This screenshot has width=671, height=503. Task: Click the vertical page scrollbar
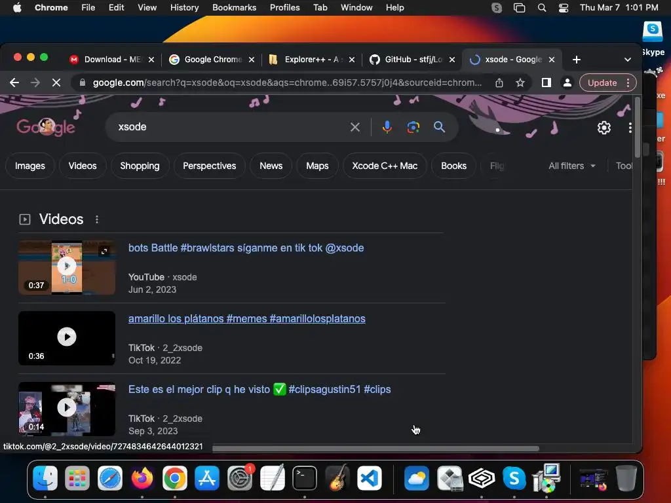[x=637, y=128]
